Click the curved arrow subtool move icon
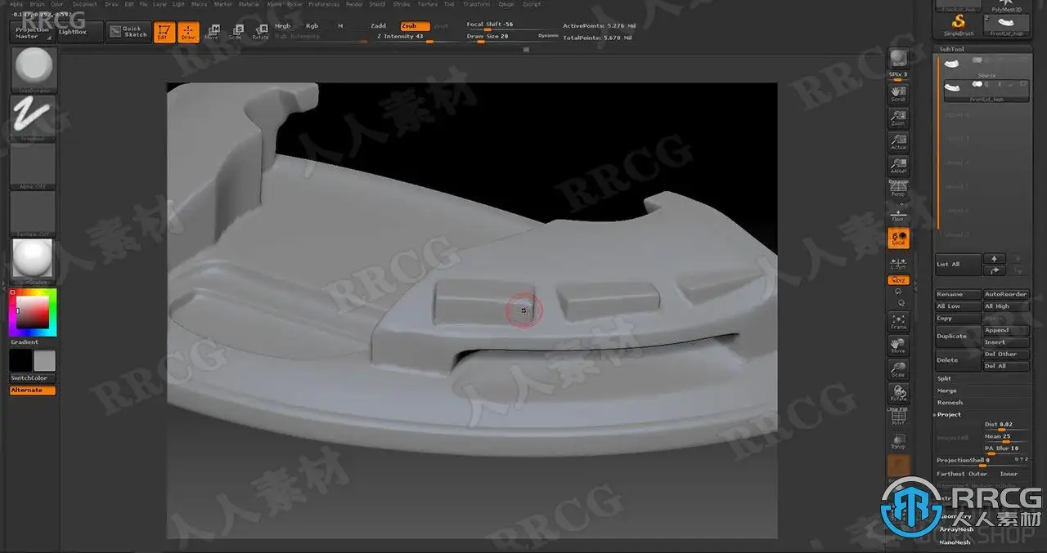The height and width of the screenshot is (553, 1047). 994,270
